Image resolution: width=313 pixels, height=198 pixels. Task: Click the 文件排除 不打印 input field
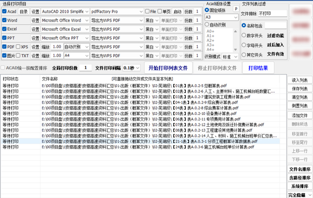coord(273,13)
